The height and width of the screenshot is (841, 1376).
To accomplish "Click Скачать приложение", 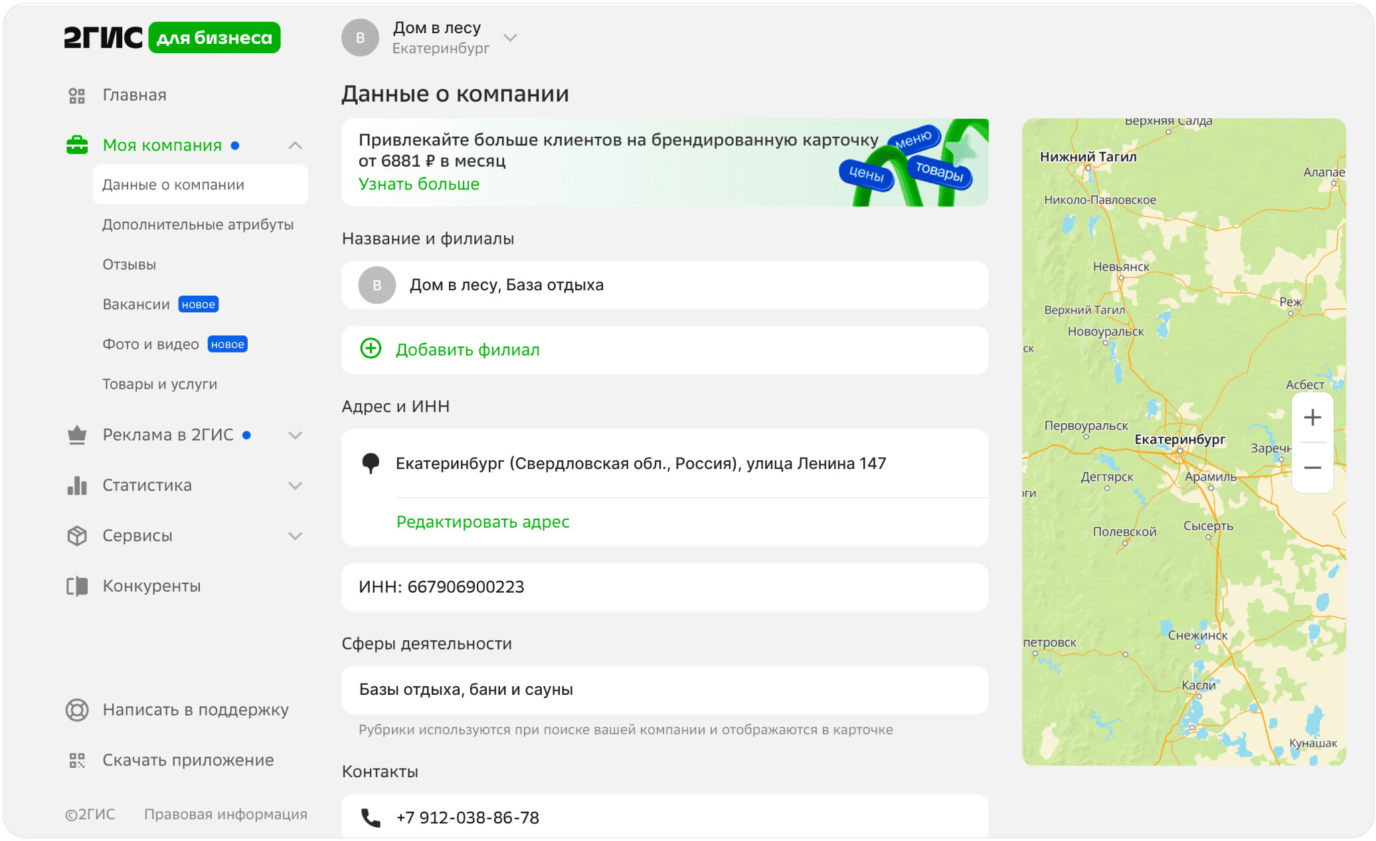I will 188,761.
